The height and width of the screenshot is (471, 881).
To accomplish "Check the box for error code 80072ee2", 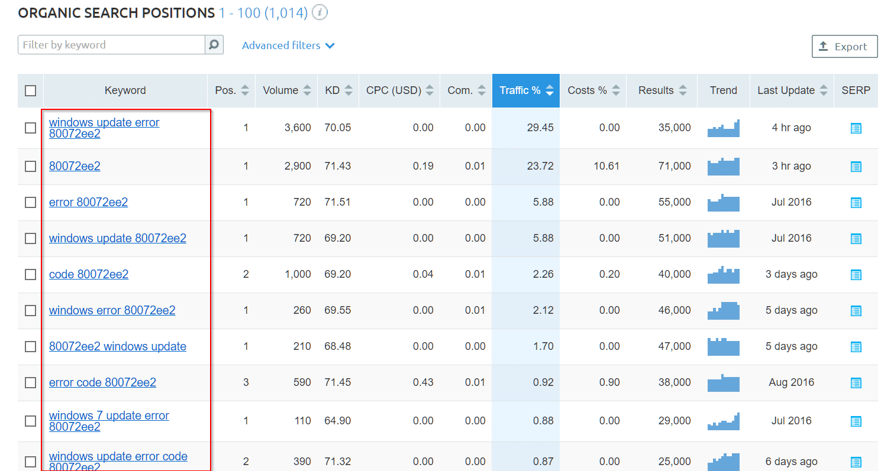I will click(x=30, y=382).
